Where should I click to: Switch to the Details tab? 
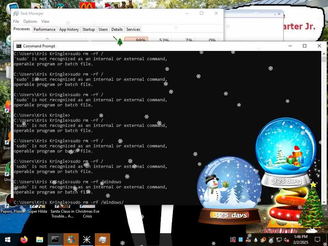(x=117, y=29)
